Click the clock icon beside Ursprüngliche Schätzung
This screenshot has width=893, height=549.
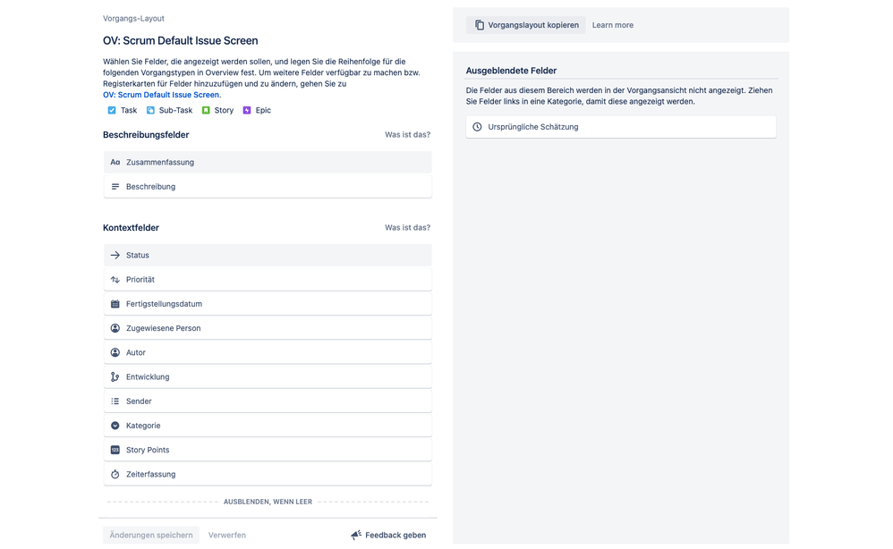(x=477, y=127)
